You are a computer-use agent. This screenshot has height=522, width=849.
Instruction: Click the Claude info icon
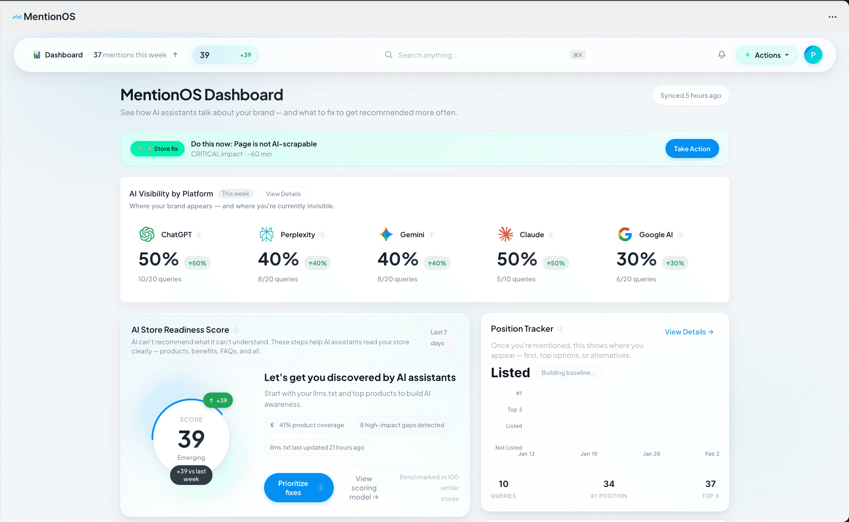(551, 235)
